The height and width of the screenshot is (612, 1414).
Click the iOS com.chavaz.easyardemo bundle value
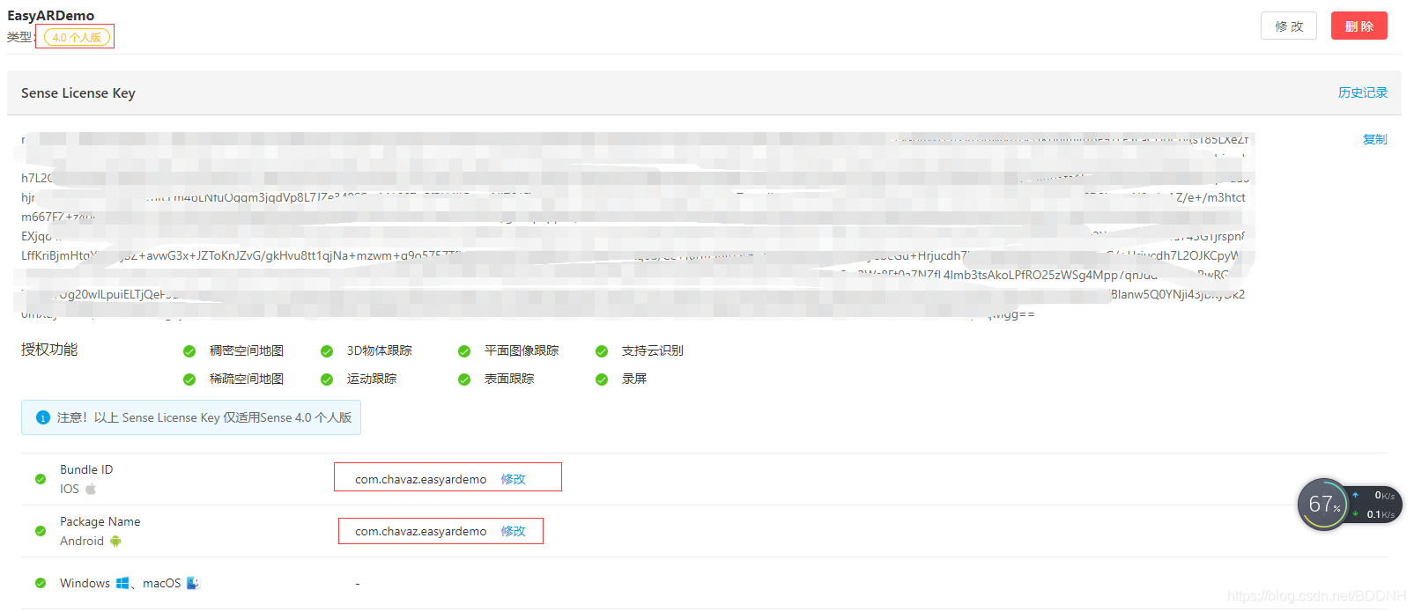[420, 479]
